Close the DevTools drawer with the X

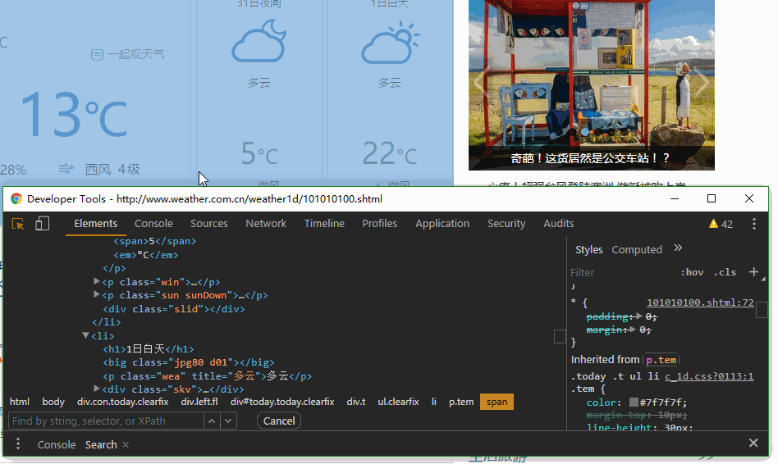coord(753,444)
